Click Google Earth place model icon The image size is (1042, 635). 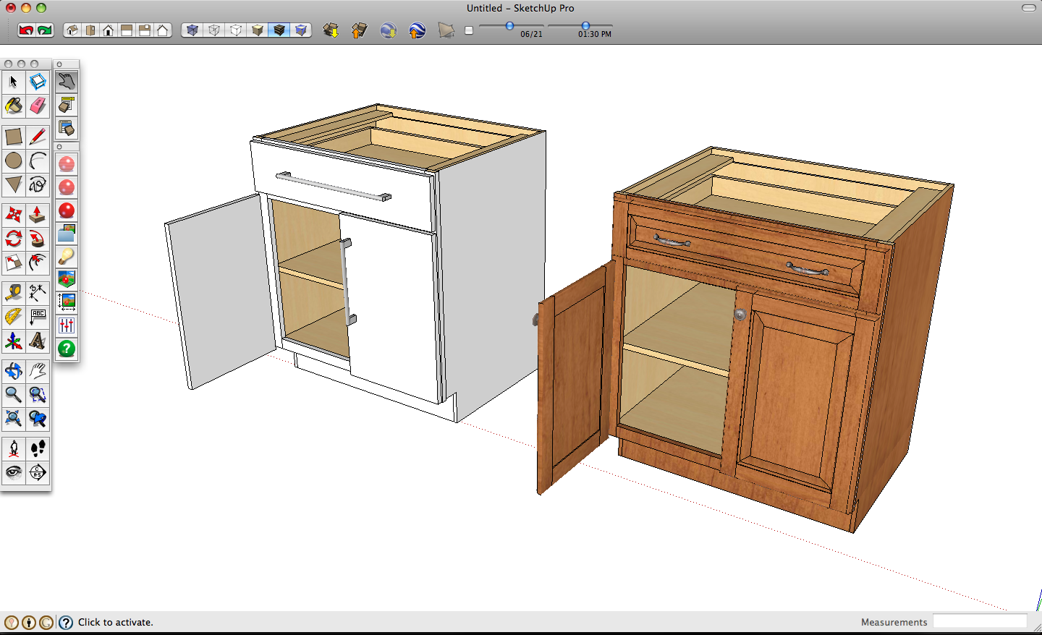(417, 30)
